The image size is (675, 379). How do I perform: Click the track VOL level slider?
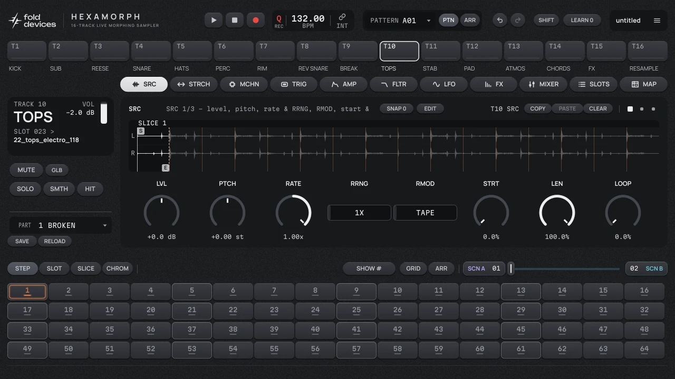pos(104,113)
